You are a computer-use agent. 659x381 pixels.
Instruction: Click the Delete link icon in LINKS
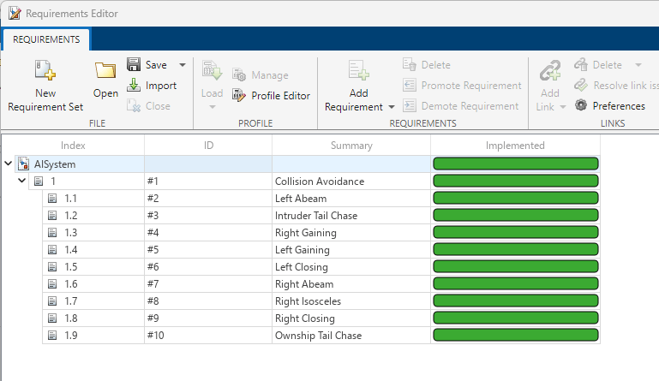(x=581, y=64)
